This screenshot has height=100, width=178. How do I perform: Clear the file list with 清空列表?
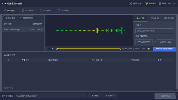(37, 24)
